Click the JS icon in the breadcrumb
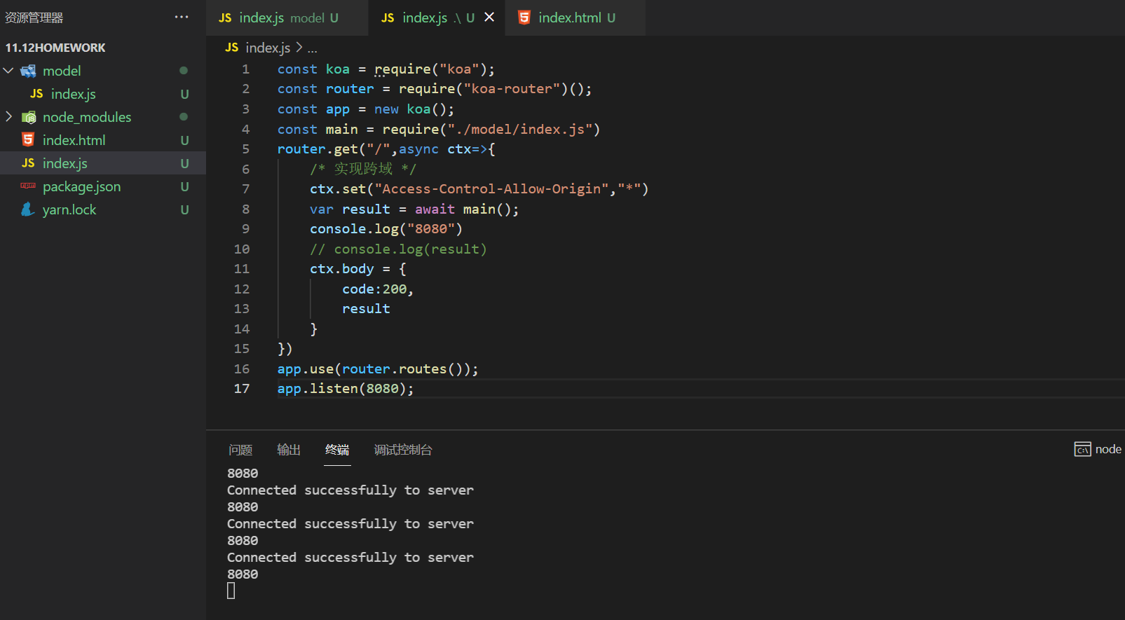Image resolution: width=1125 pixels, height=620 pixels. (x=232, y=48)
